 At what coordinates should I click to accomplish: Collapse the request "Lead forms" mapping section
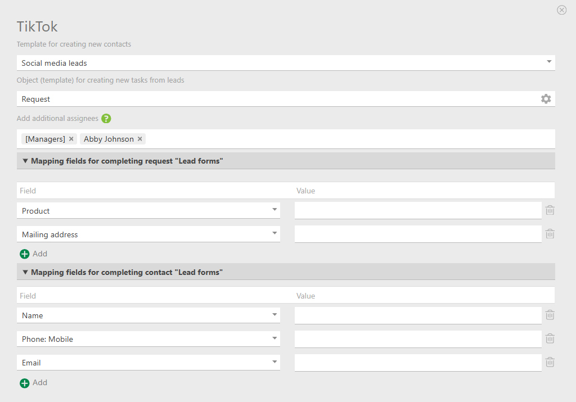(x=25, y=161)
